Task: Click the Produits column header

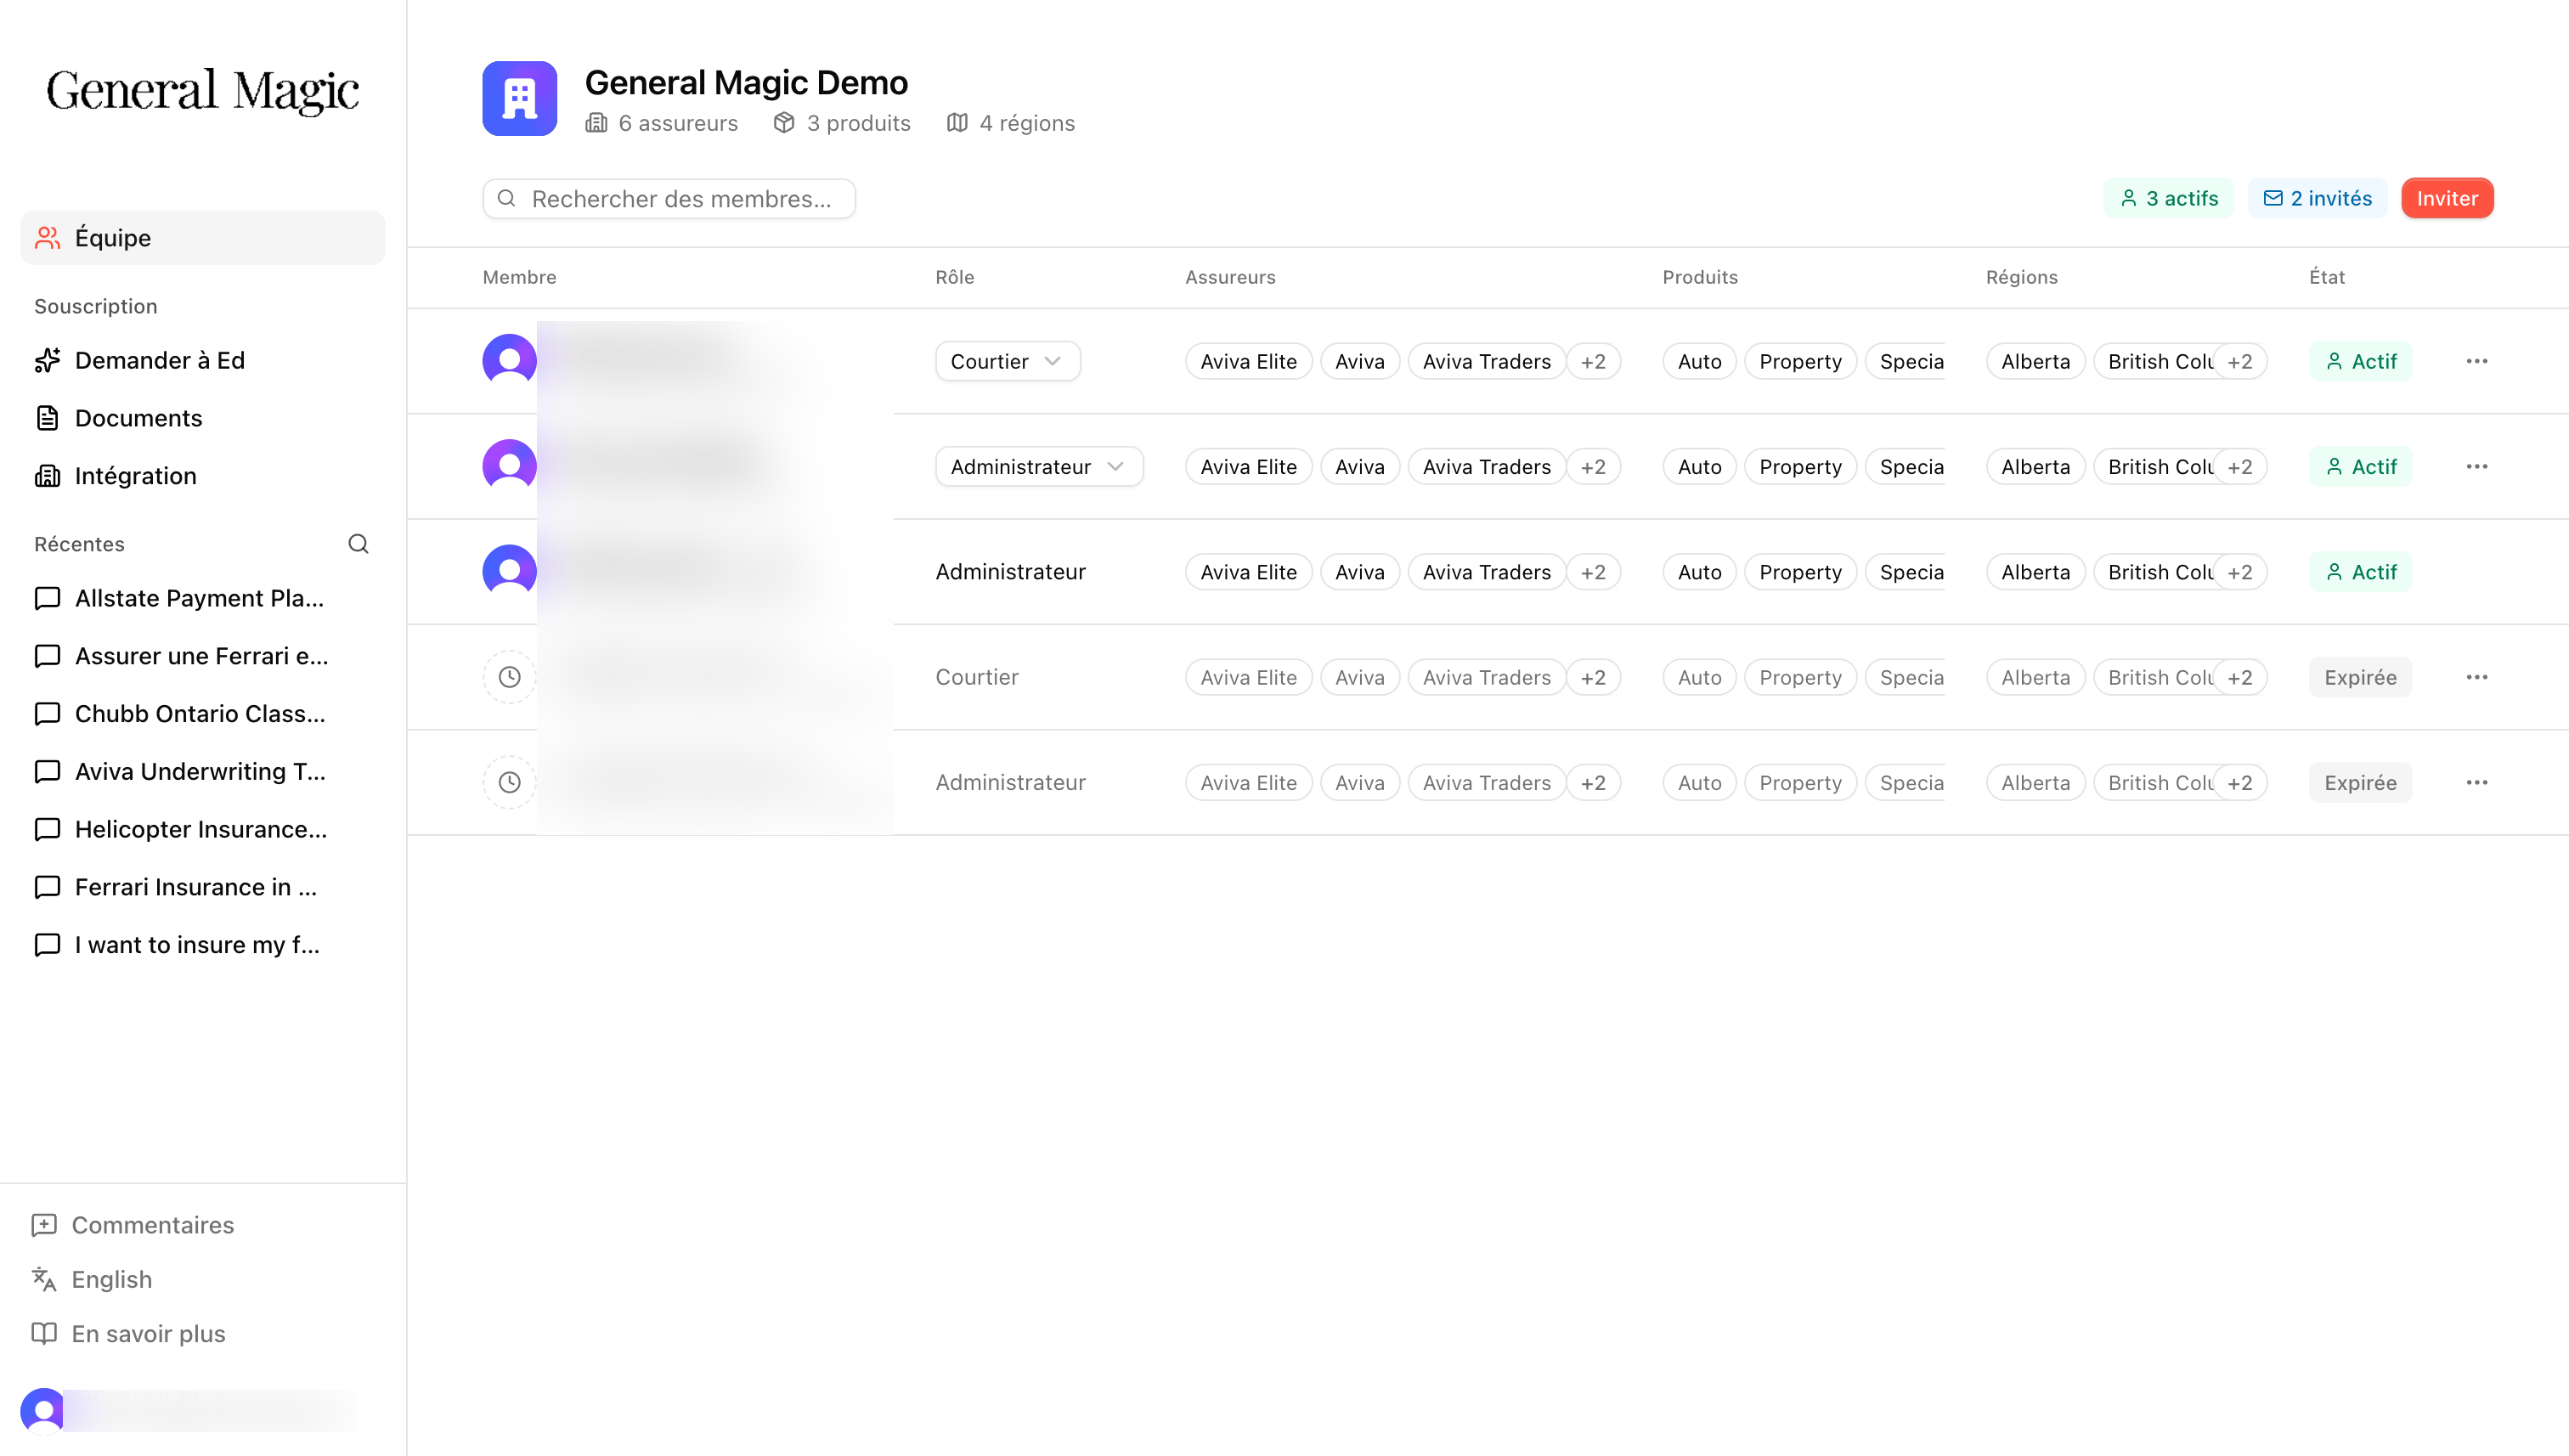Action: [x=1700, y=277]
